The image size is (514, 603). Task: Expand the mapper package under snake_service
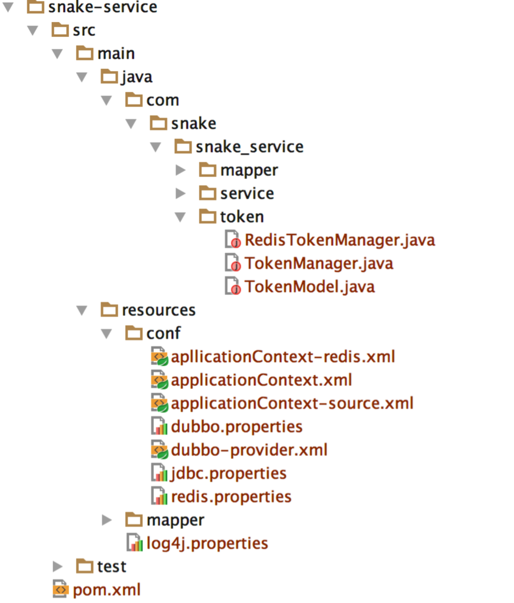(181, 170)
